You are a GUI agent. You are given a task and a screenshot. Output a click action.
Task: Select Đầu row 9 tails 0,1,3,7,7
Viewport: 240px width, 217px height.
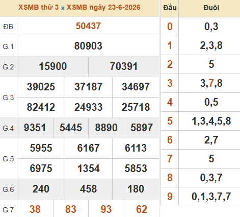pos(211,197)
